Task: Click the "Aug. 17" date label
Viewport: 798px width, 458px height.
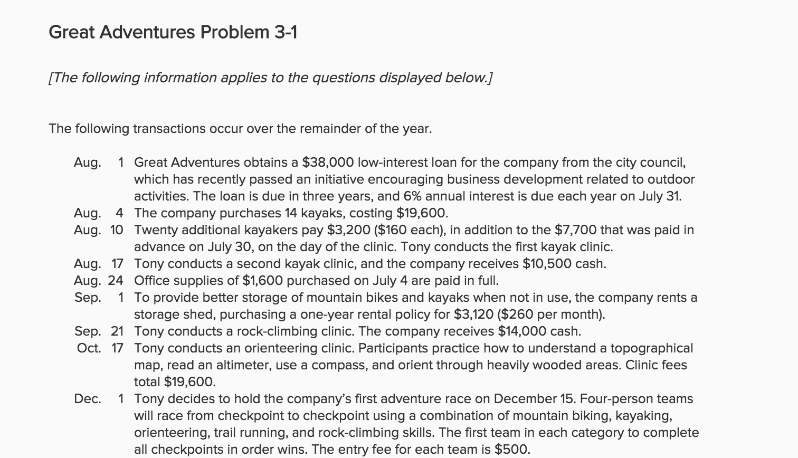Action: pos(99,264)
